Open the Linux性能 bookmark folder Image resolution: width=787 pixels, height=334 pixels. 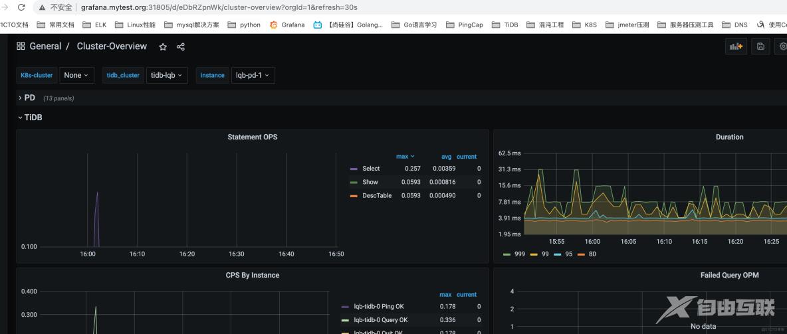click(x=135, y=25)
